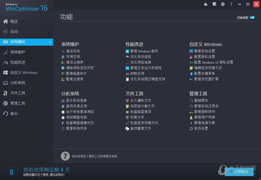Viewport: 261px width, 180px height.
Task: Click the large question mark info icon
Action: coord(65,156)
